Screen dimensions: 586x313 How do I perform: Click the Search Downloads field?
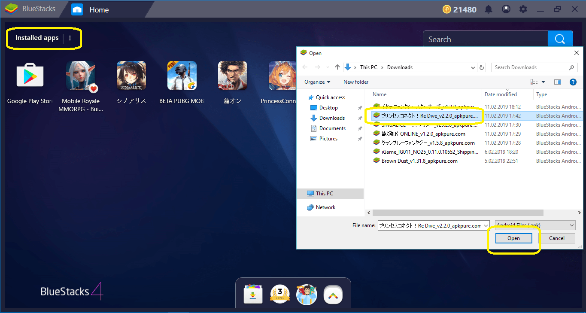coord(534,67)
